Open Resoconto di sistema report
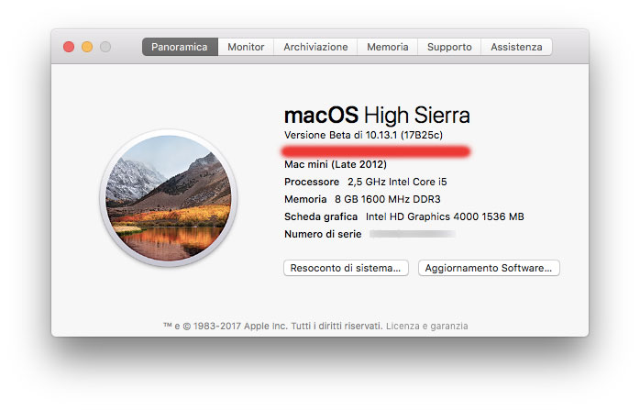640x410 pixels. tap(346, 268)
